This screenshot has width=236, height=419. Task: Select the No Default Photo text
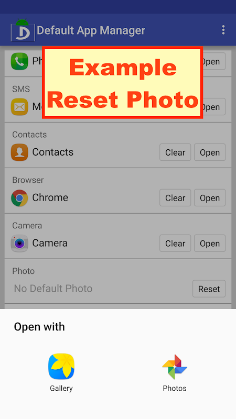tap(53, 289)
